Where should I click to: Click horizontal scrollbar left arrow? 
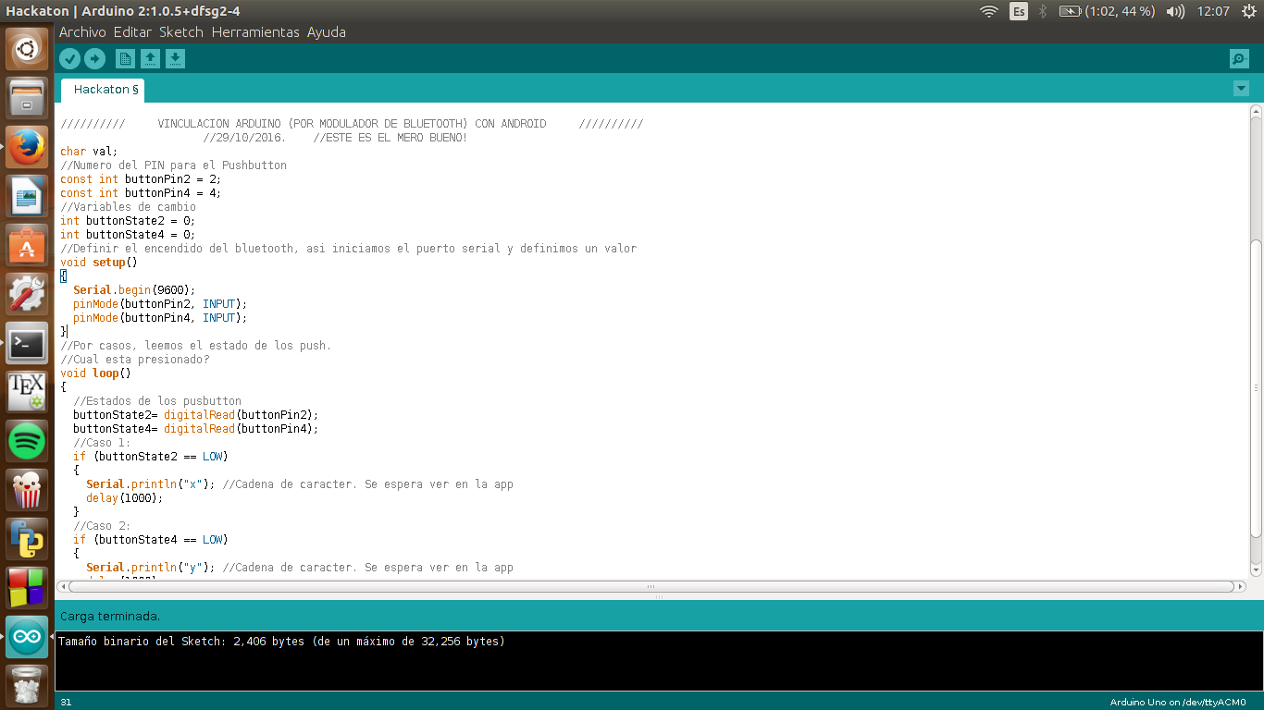(62, 586)
